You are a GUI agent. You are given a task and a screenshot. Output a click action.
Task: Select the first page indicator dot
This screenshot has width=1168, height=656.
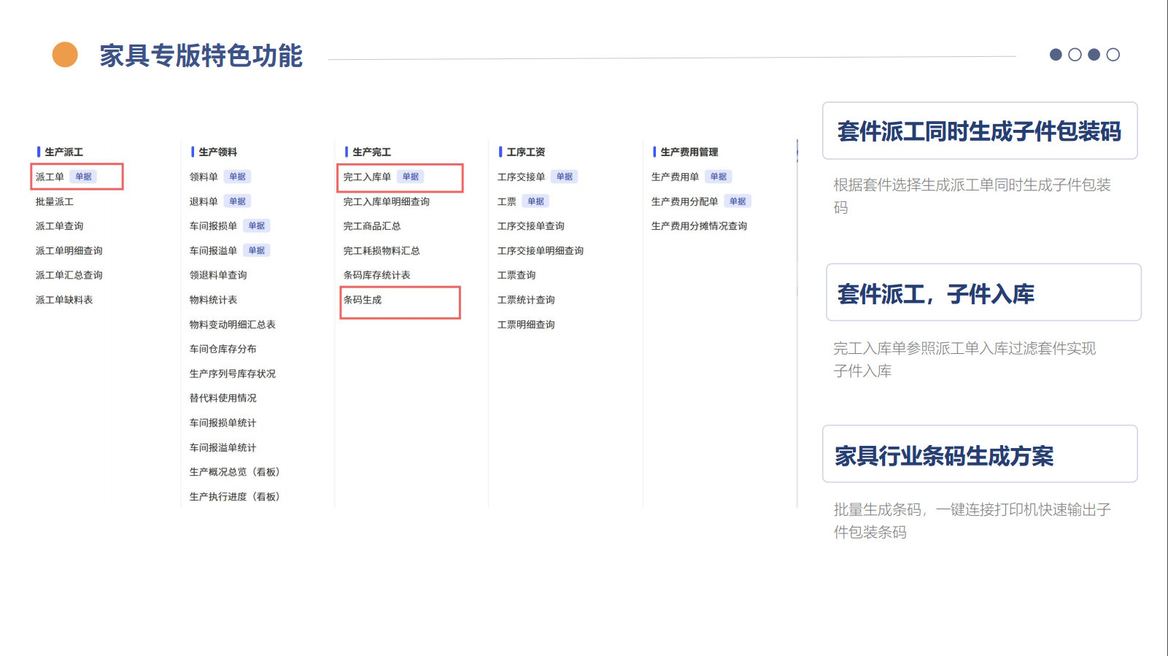click(x=1056, y=55)
